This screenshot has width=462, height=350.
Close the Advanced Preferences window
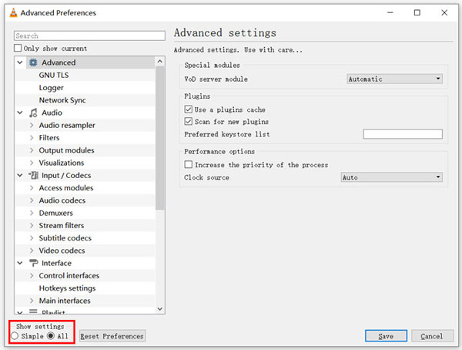click(x=444, y=12)
